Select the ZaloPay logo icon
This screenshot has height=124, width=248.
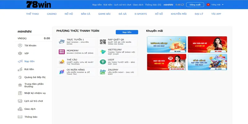pyautogui.click(x=103, y=72)
